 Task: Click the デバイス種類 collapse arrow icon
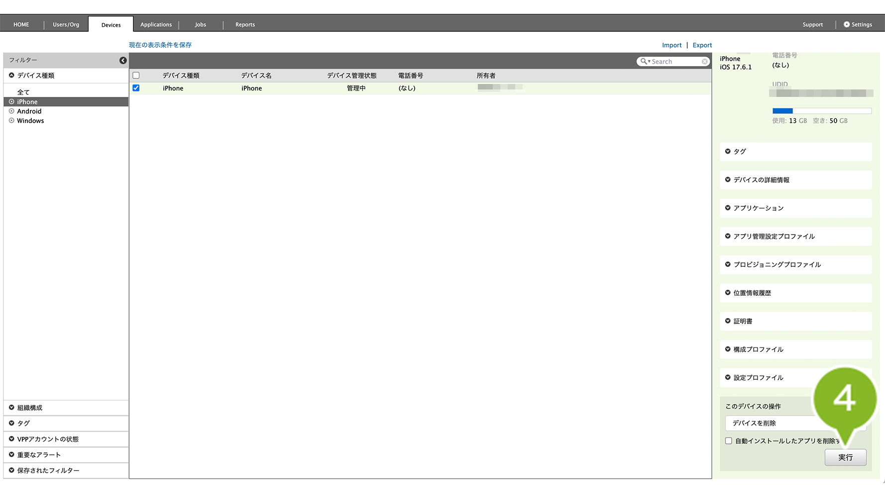pos(11,76)
